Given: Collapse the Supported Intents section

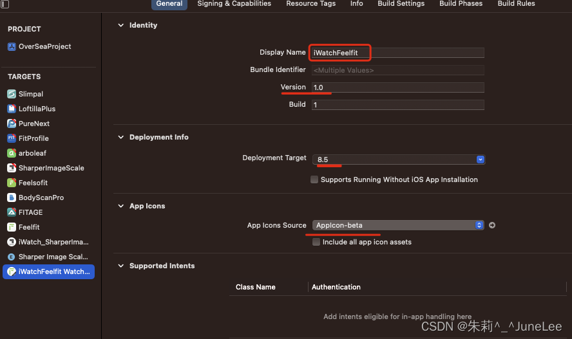Looking at the screenshot, I should click(x=120, y=266).
